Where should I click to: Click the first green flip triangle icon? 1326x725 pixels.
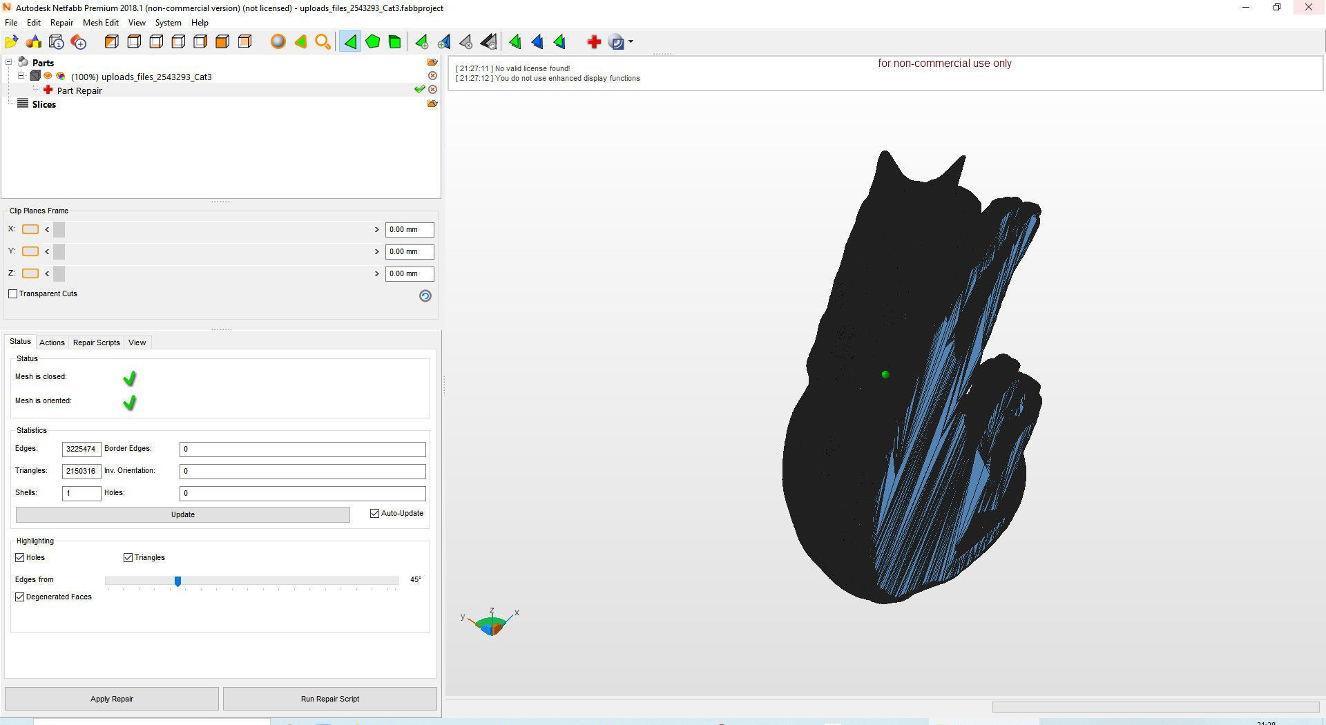tap(515, 42)
